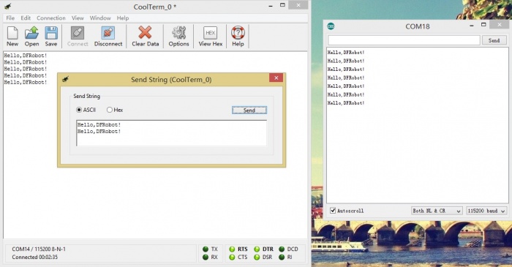512x267 pixels.
Task: Open the Window menu
Action: (x=100, y=18)
